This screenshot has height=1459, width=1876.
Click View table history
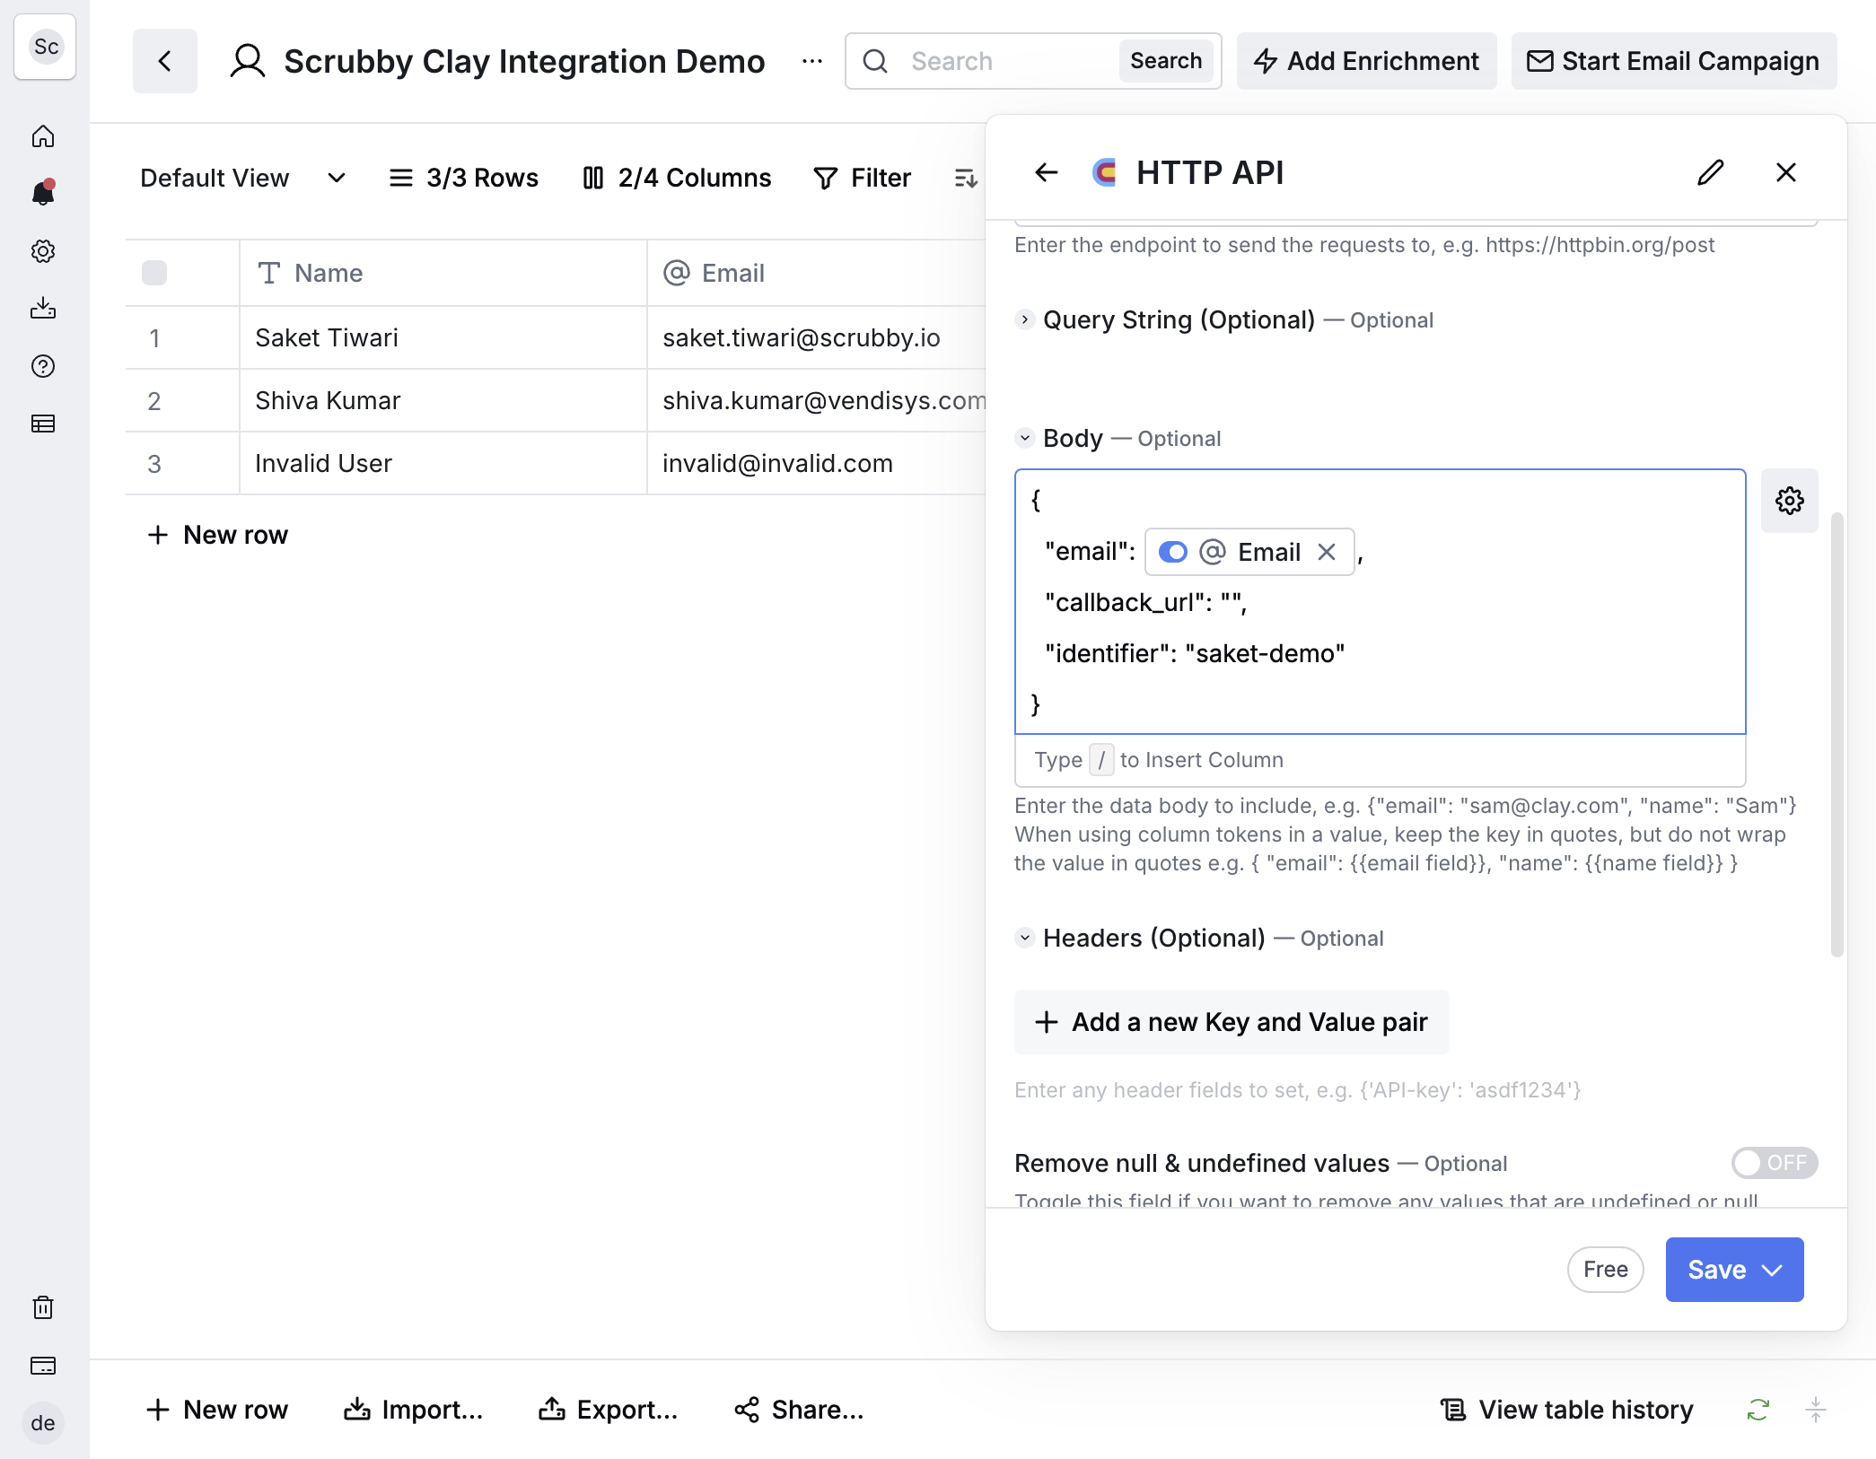click(x=1567, y=1410)
